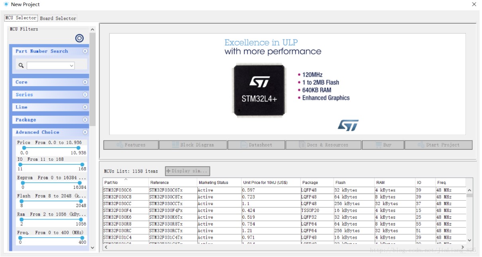Switch to the Board Selector tab
This screenshot has width=482, height=257.
58,18
